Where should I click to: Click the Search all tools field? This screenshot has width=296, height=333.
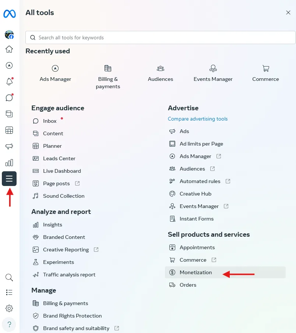tap(160, 37)
